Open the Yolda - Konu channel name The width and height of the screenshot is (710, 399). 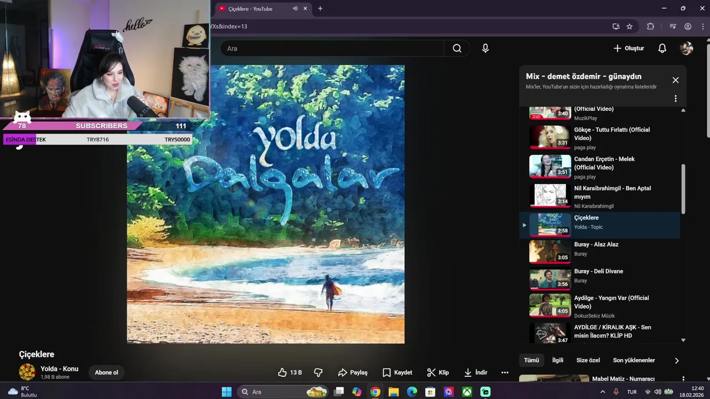click(59, 369)
